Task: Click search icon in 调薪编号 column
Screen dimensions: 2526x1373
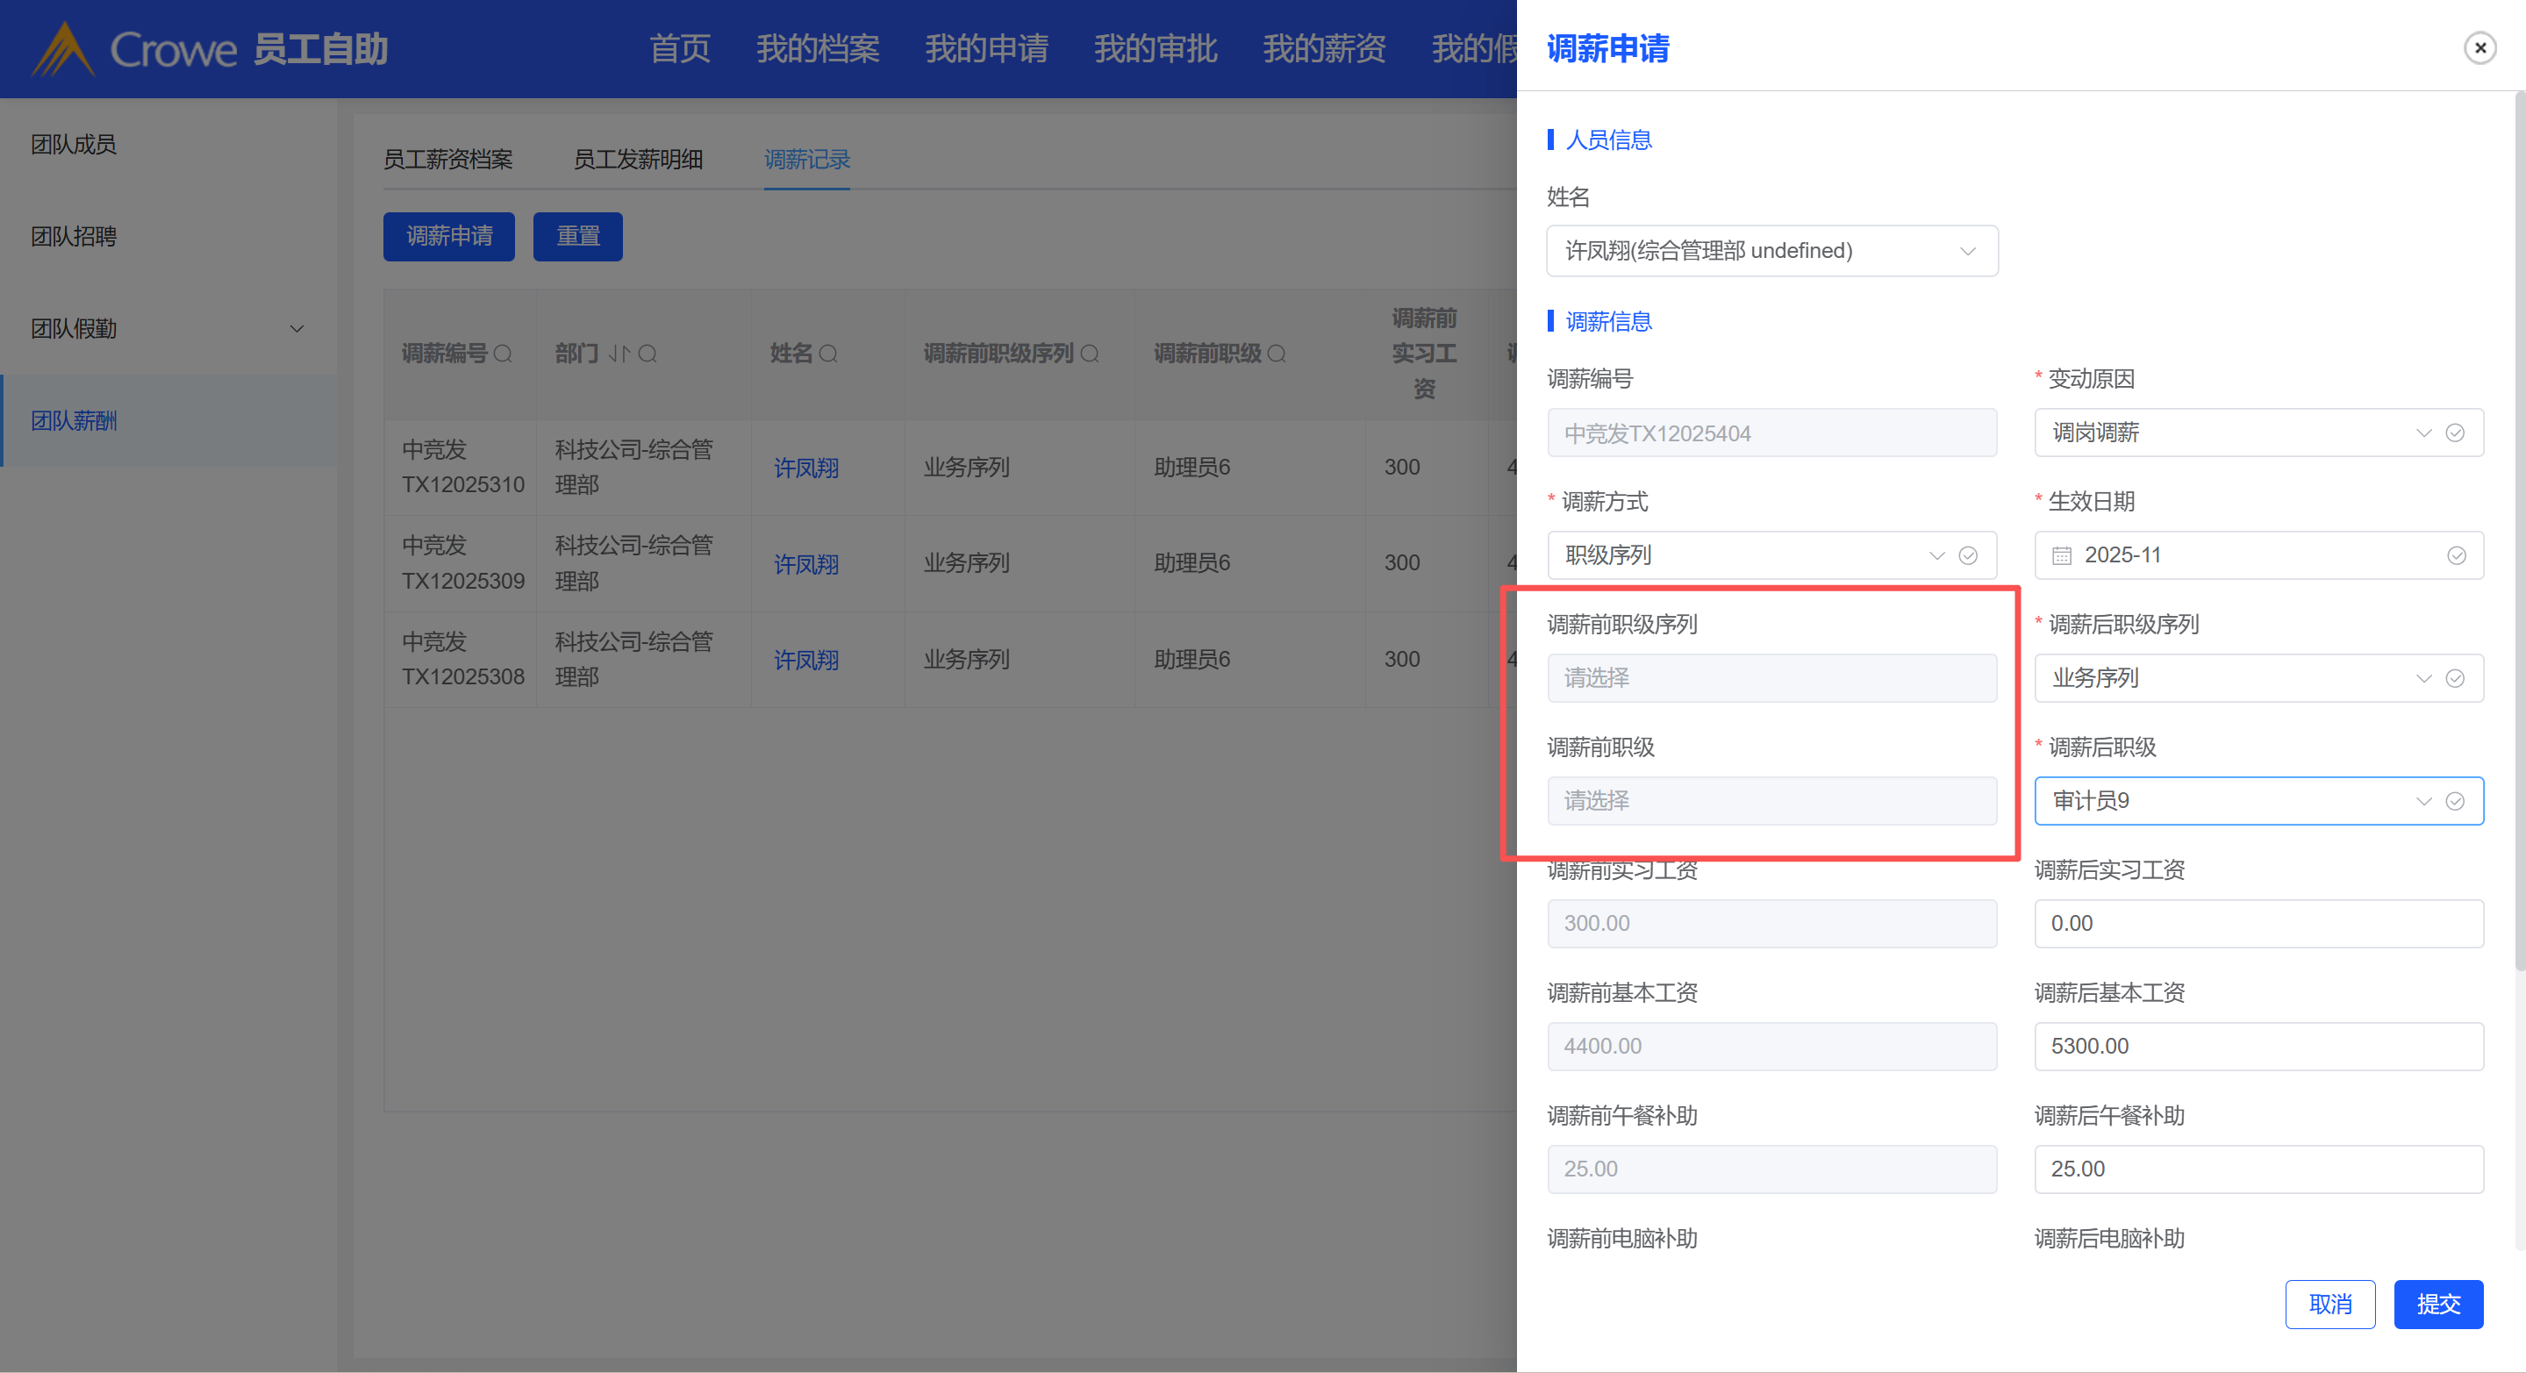Action: pos(503,353)
